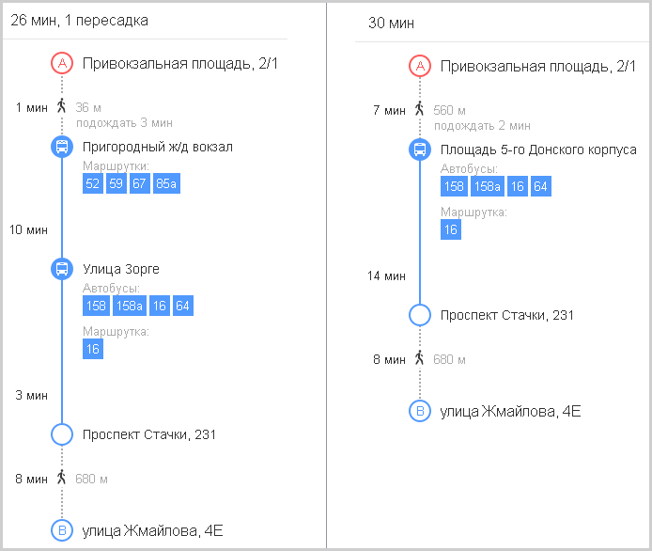Open the 30 мин route option
652x551 pixels.
click(x=391, y=24)
